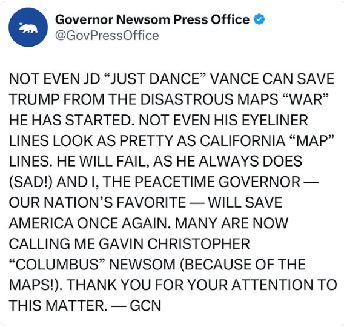Click the small star above the bear
The height and width of the screenshot is (327, 344).
pos(21,24)
